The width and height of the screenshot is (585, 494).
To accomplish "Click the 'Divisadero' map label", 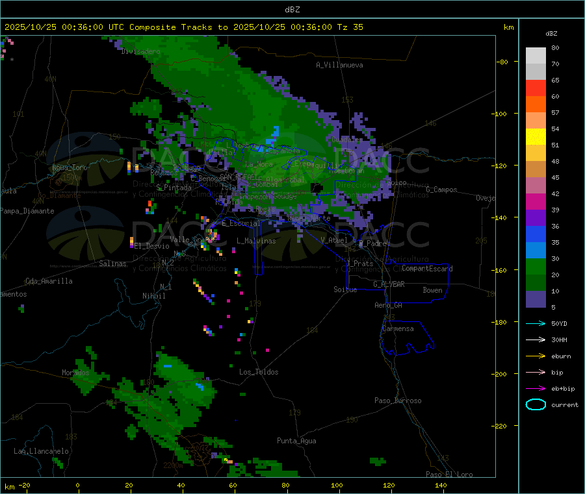I will 140,51.
